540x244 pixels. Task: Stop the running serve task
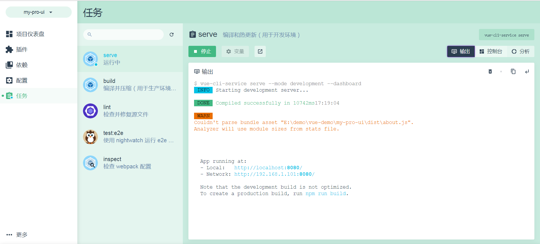[202, 51]
